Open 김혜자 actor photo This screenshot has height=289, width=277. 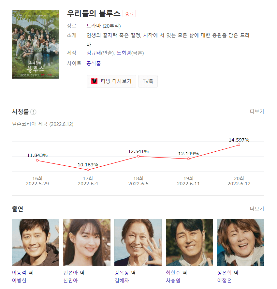coord(138,243)
